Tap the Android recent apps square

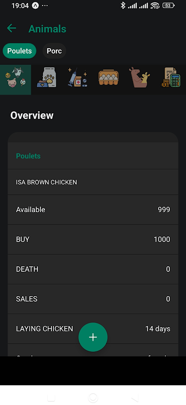51,397
